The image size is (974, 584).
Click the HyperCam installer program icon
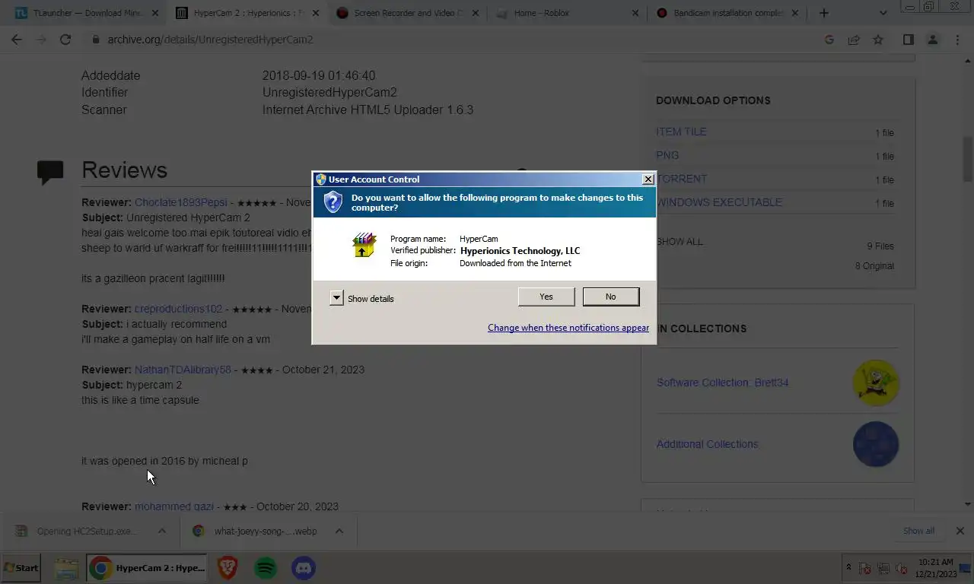coord(364,245)
